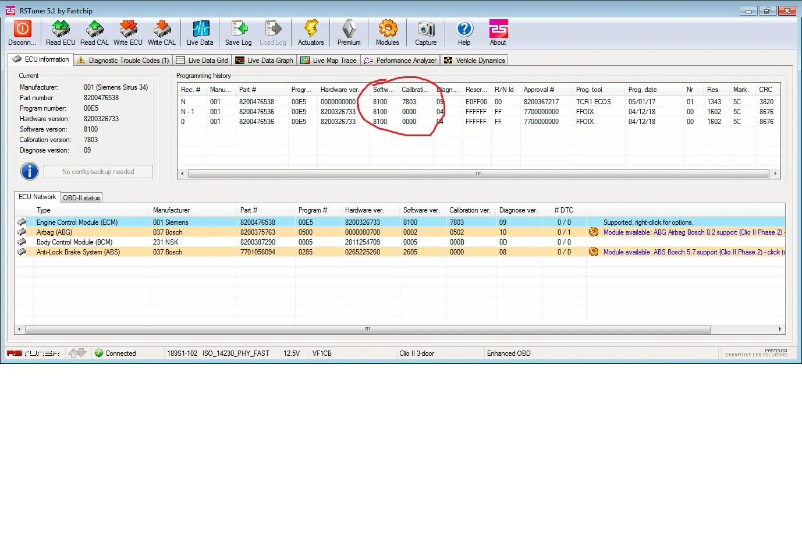Viewport: 802px width, 559px height.
Task: Click Enhanced OBD in the status bar
Action: point(509,353)
